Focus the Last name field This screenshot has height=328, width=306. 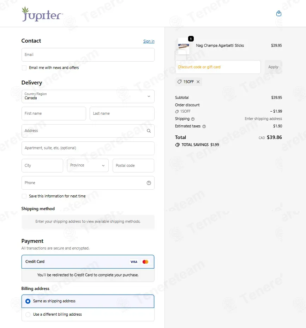click(122, 114)
